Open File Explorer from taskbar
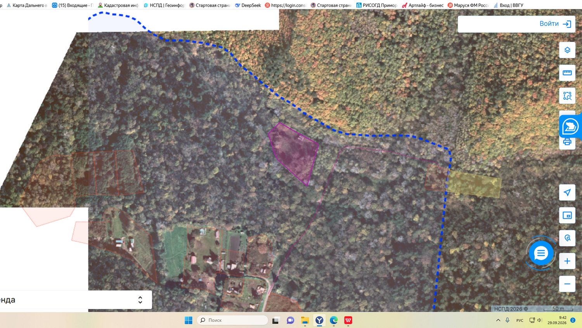 coord(305,320)
